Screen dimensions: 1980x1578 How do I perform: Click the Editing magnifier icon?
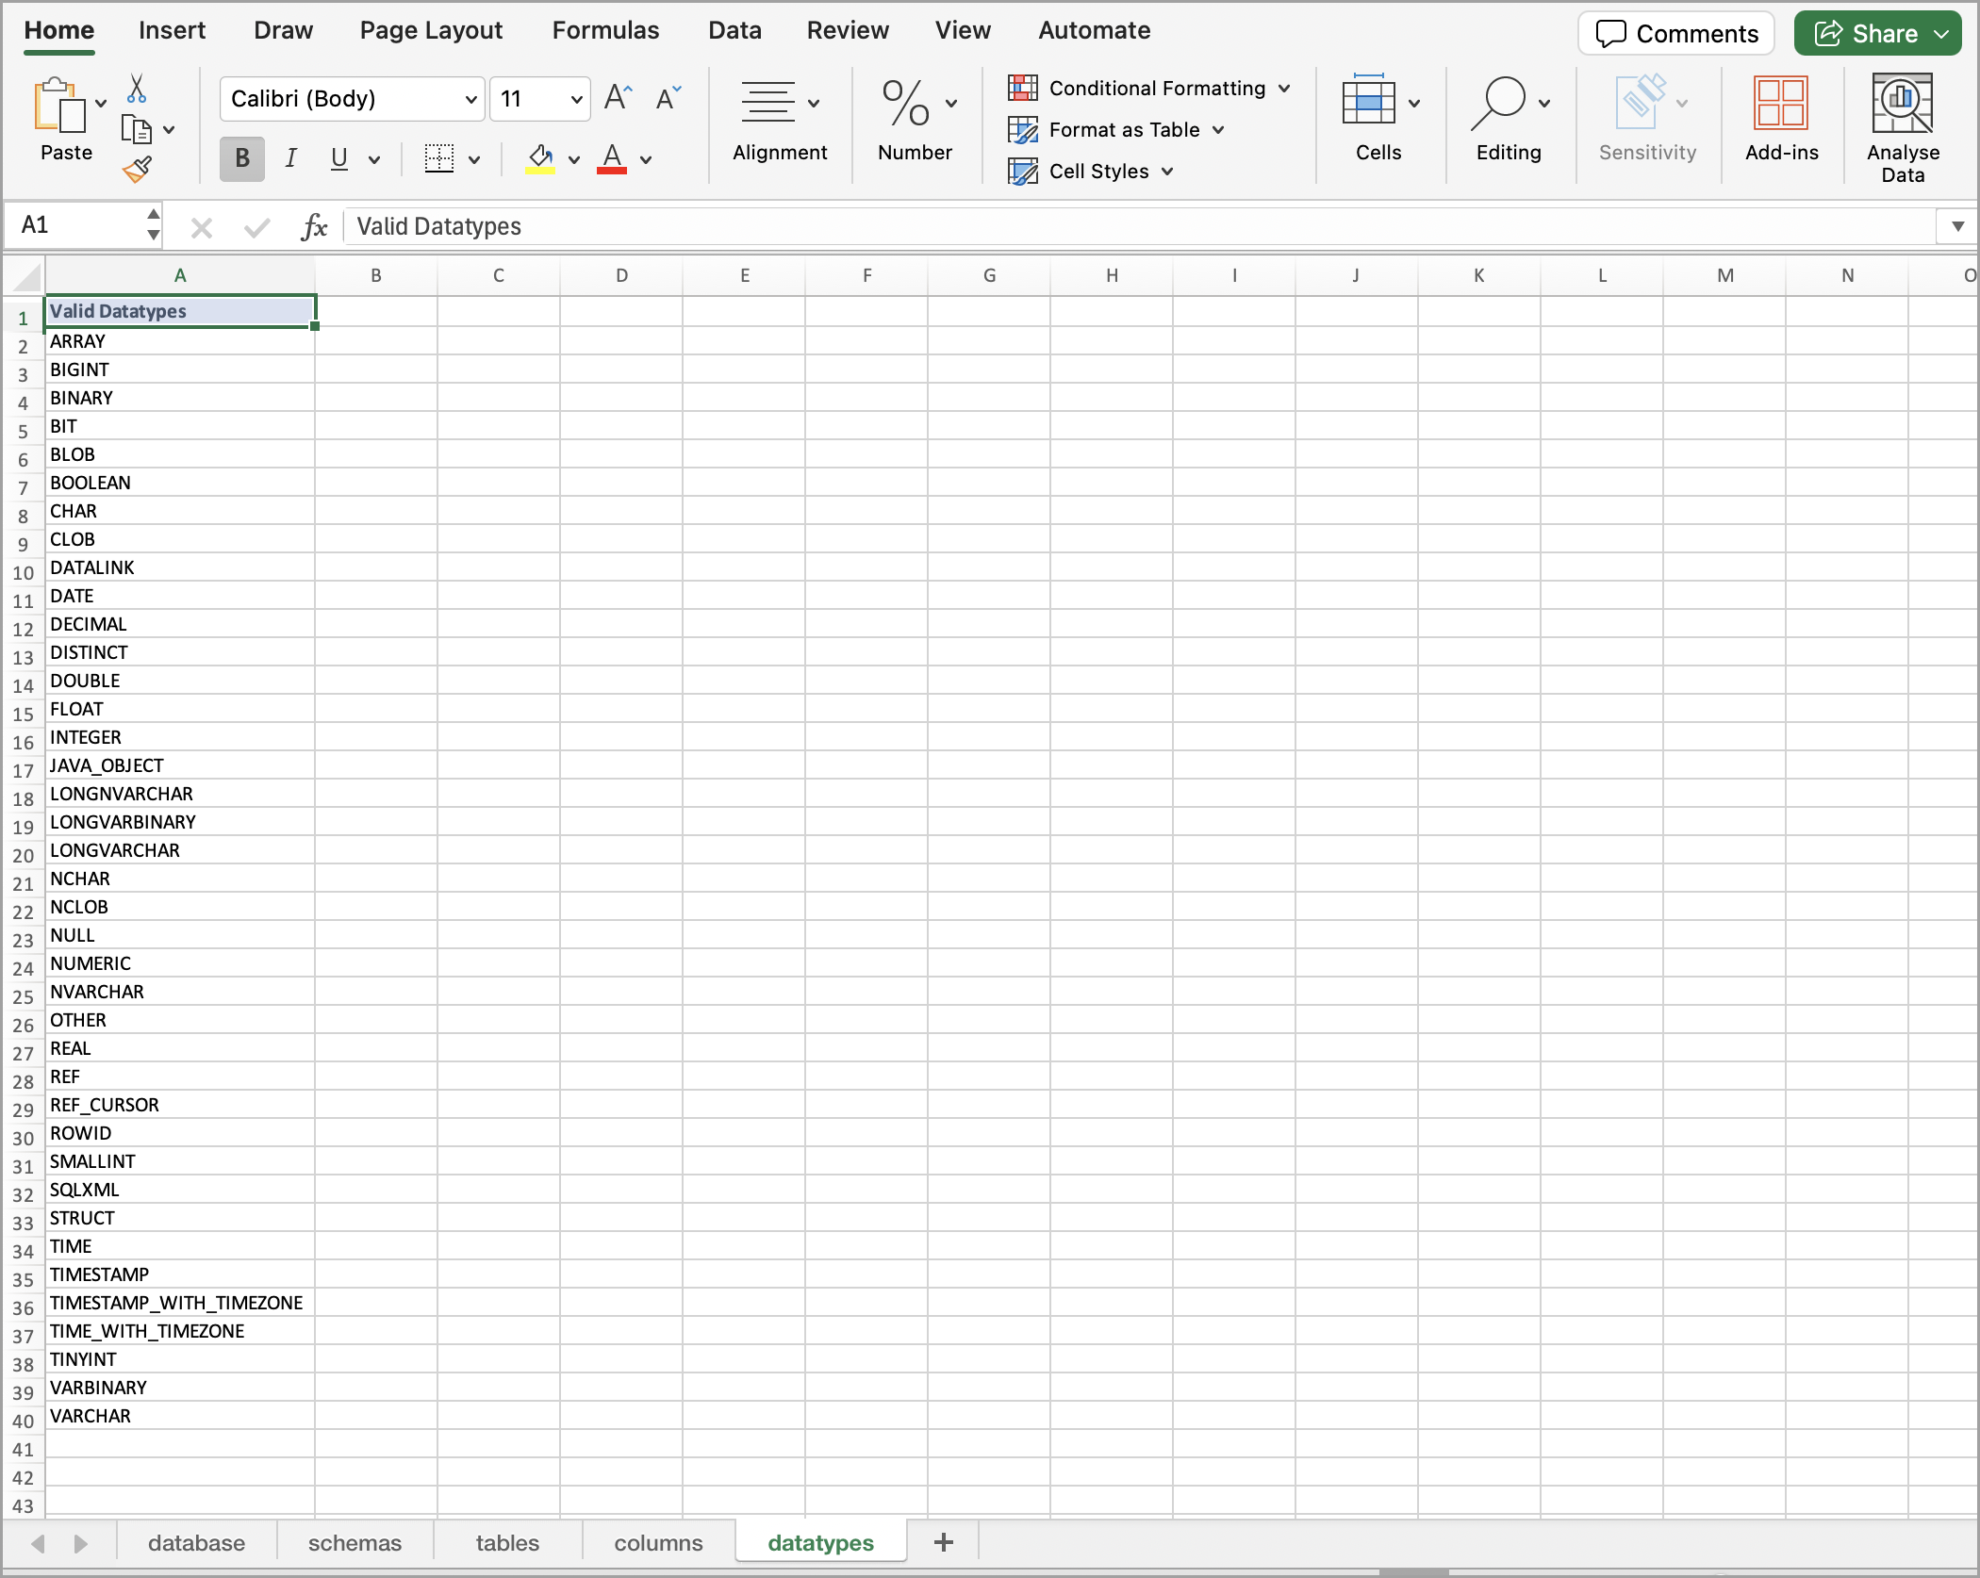1498,103
